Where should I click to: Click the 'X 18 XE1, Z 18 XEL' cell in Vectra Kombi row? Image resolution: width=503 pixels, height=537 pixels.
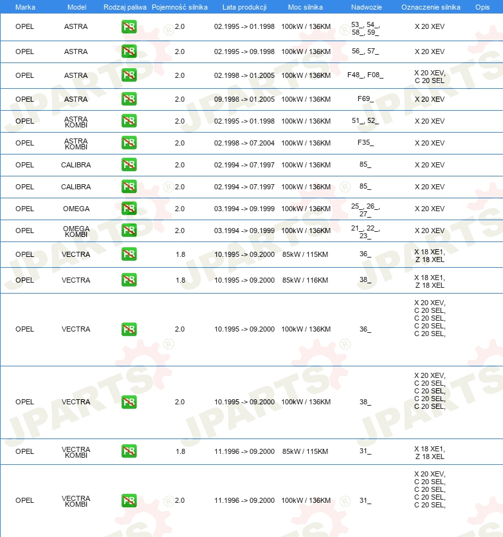[x=430, y=453]
